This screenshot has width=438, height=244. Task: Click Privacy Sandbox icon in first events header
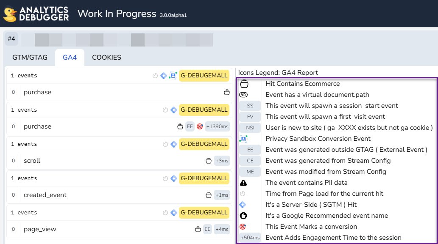click(x=173, y=76)
